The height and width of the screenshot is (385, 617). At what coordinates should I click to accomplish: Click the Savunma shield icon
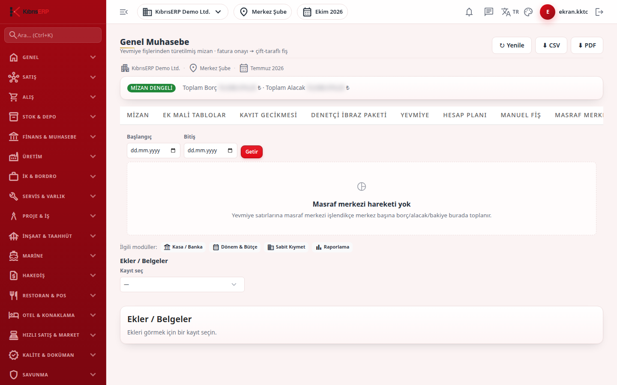click(14, 375)
